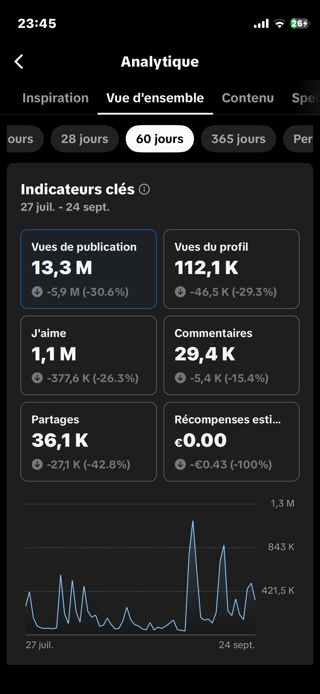Tap the battery status icon

pos(300,23)
